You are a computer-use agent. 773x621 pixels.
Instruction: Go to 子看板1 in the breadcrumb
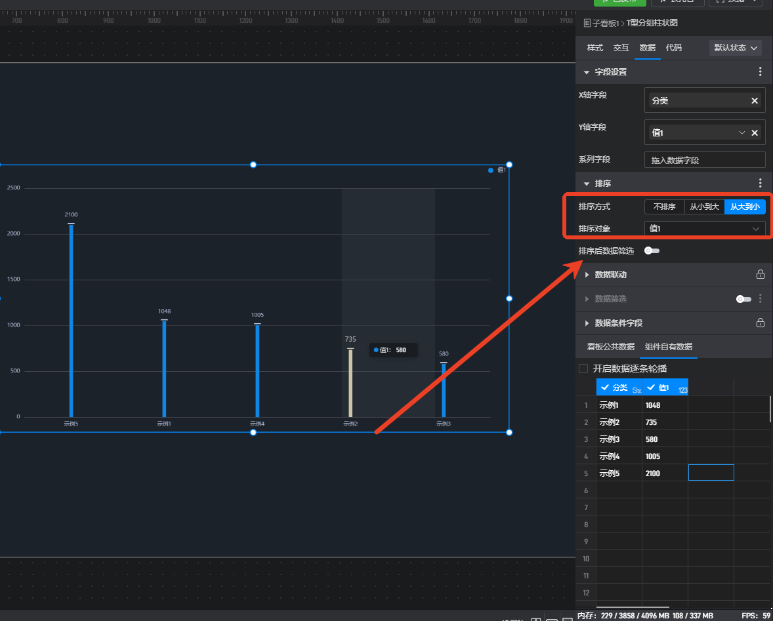tap(606, 23)
